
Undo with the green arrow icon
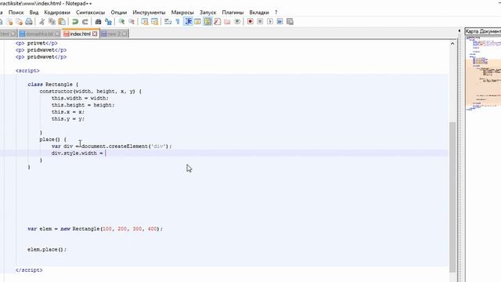tap(75, 22)
